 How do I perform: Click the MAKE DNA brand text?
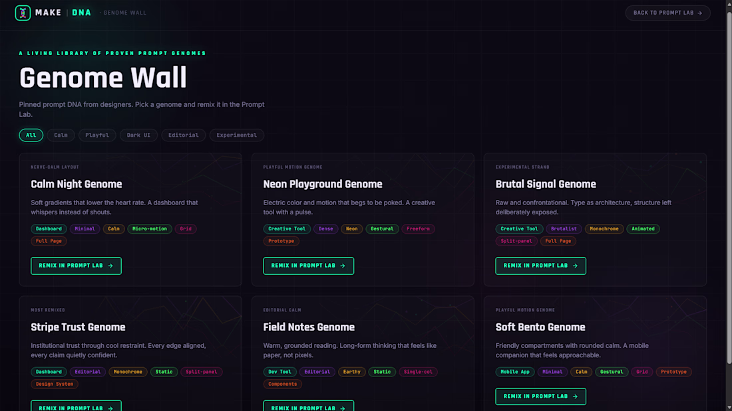[63, 13]
